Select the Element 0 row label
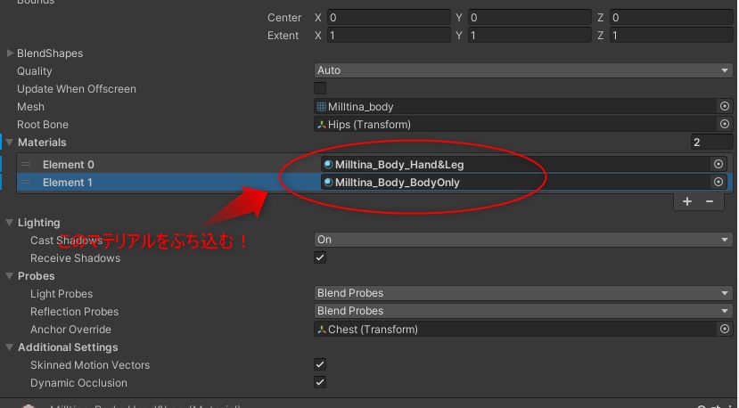The width and height of the screenshot is (739, 408). pos(69,165)
